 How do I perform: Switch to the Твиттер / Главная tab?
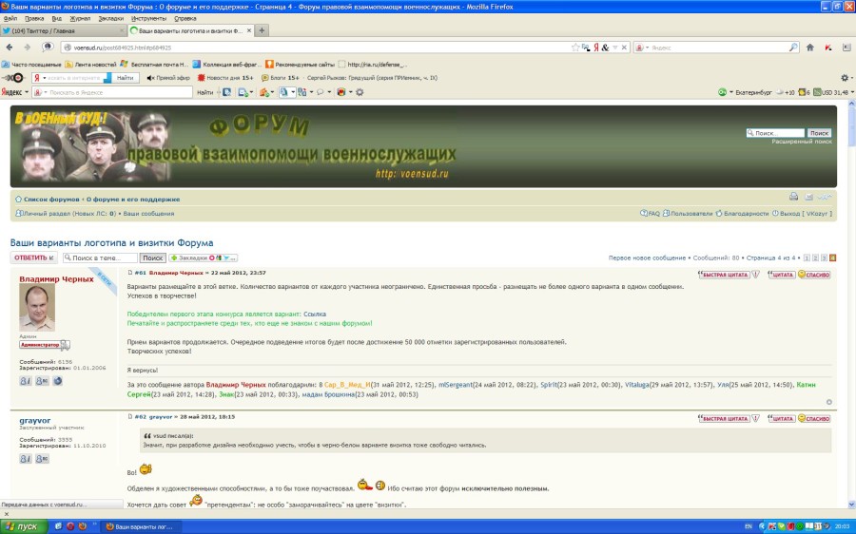pyautogui.click(x=57, y=30)
